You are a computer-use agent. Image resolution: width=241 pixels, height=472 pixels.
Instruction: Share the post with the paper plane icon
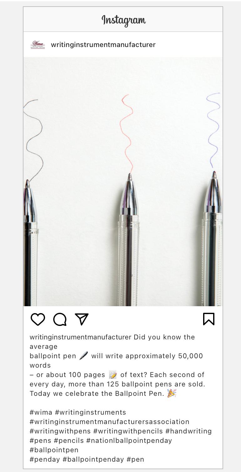[82, 319]
